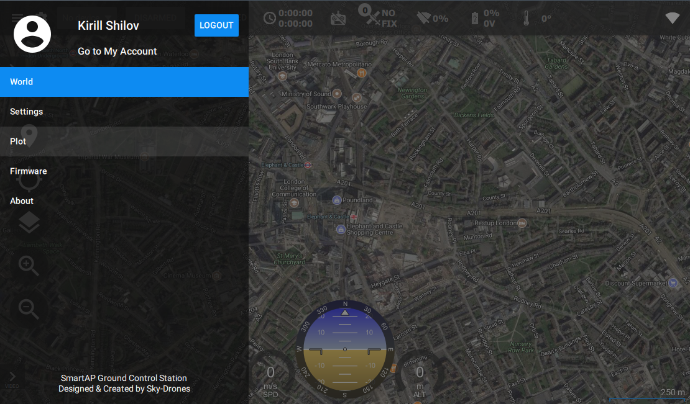Image resolution: width=690 pixels, height=404 pixels.
Task: Click the radio signal strength icon
Action: pyautogui.click(x=423, y=18)
